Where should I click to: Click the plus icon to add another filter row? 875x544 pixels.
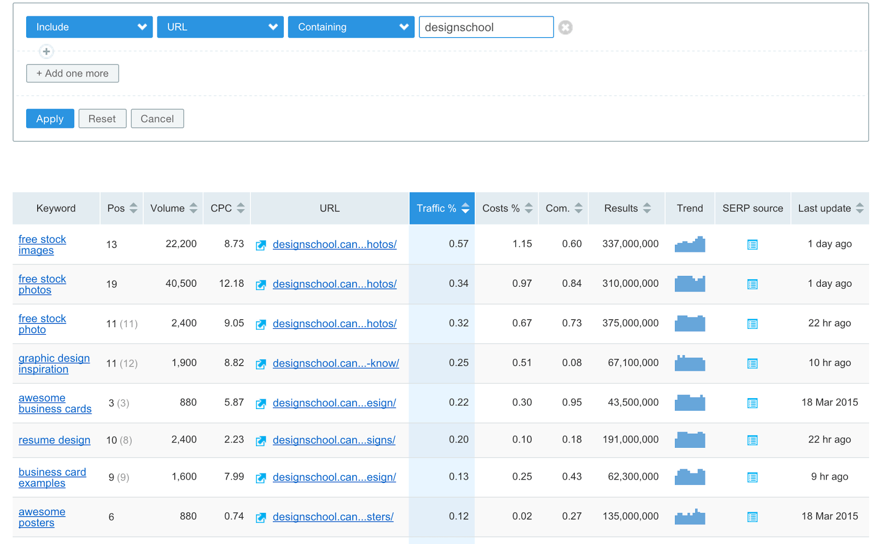46,51
